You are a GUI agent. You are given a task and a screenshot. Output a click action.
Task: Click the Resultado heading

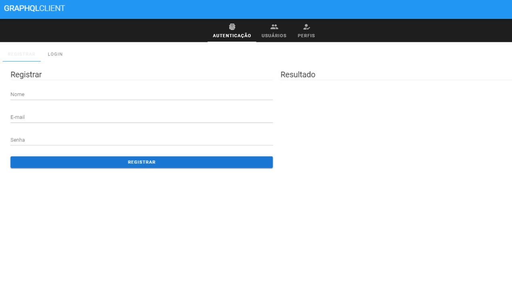pos(298,74)
